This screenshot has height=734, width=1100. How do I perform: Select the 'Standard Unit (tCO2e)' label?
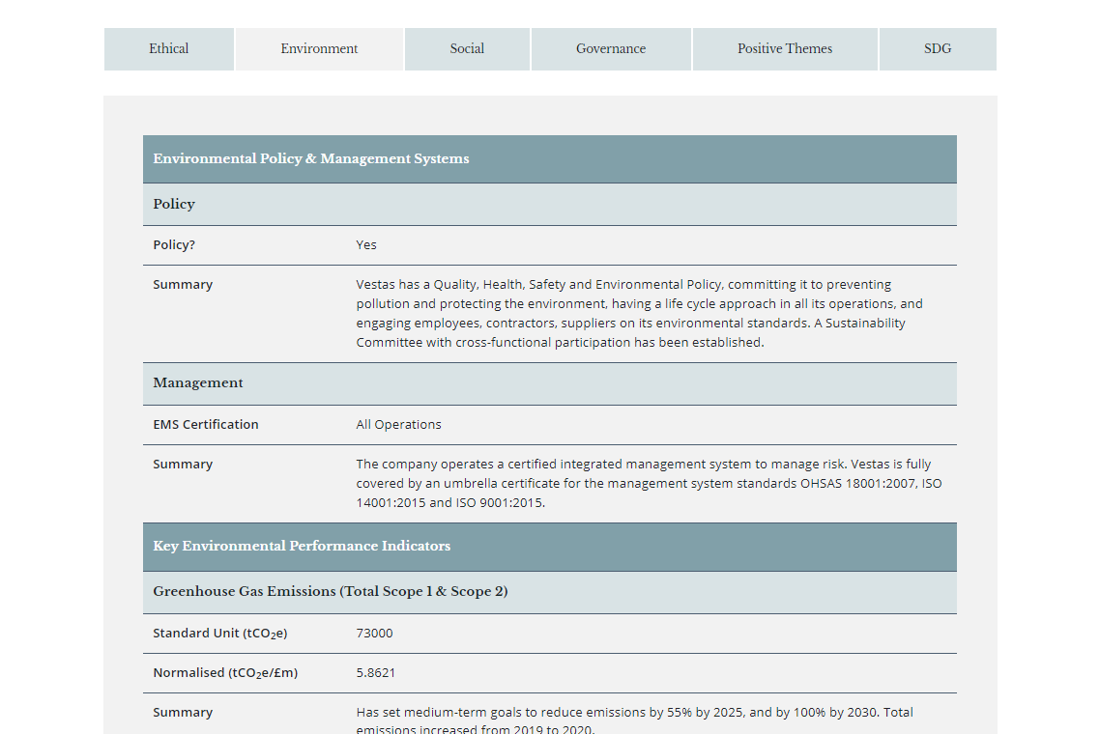click(x=220, y=633)
